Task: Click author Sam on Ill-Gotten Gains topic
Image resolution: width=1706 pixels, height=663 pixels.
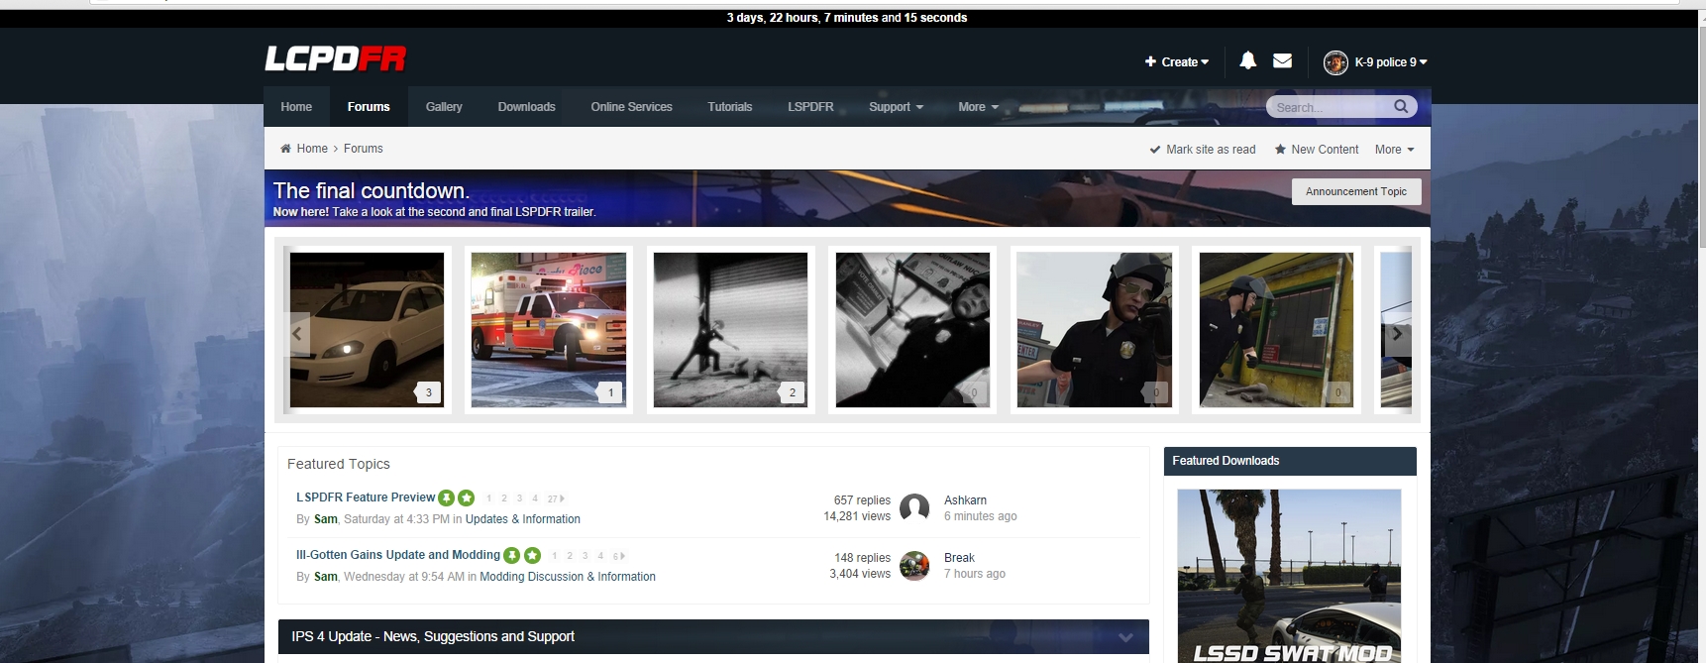Action: pos(326,577)
